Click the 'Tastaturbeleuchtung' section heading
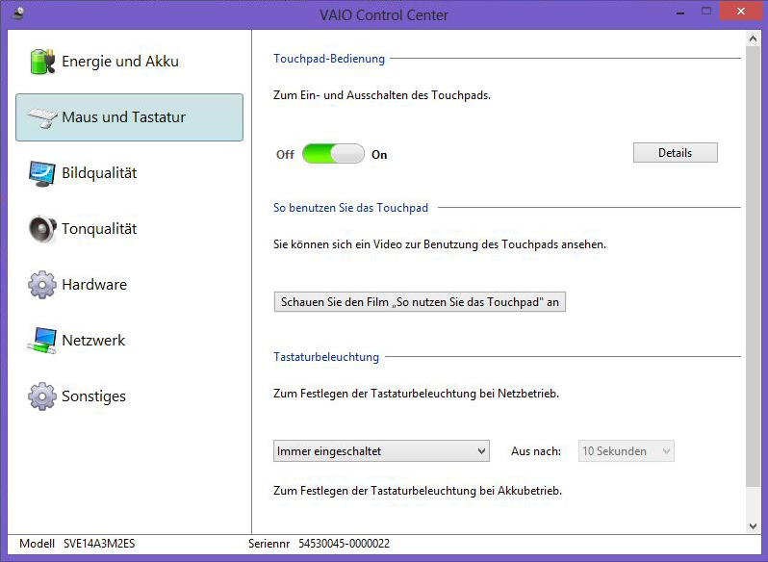Screen dimensions: 768x562 [x=326, y=357]
